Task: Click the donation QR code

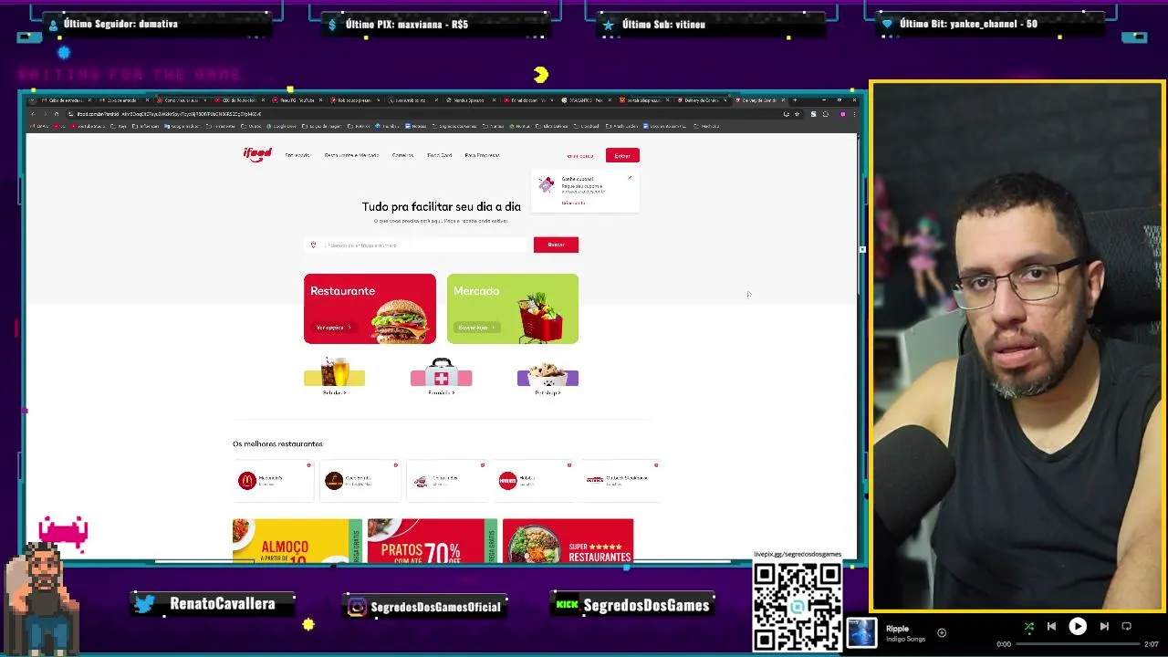Action: 798,606
